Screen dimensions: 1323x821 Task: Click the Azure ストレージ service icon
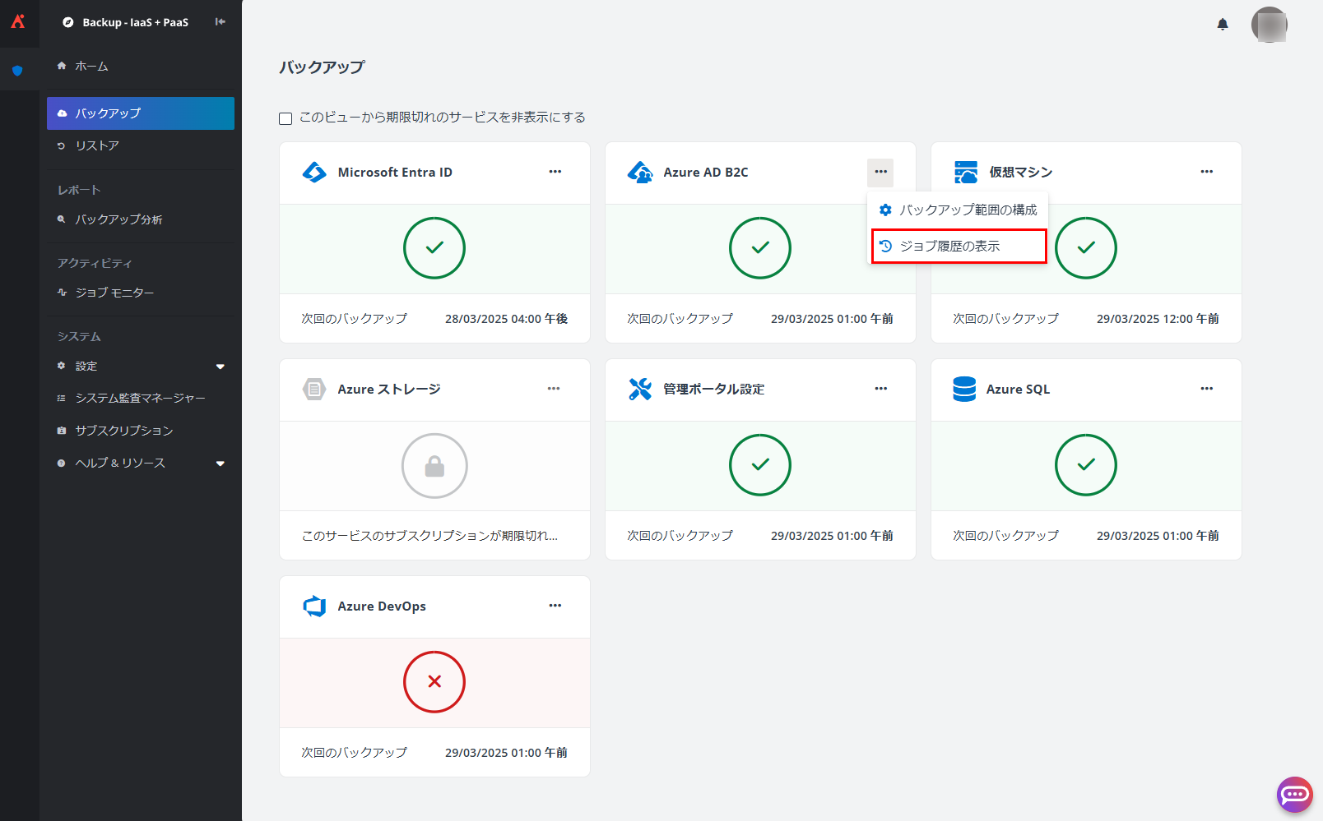314,390
